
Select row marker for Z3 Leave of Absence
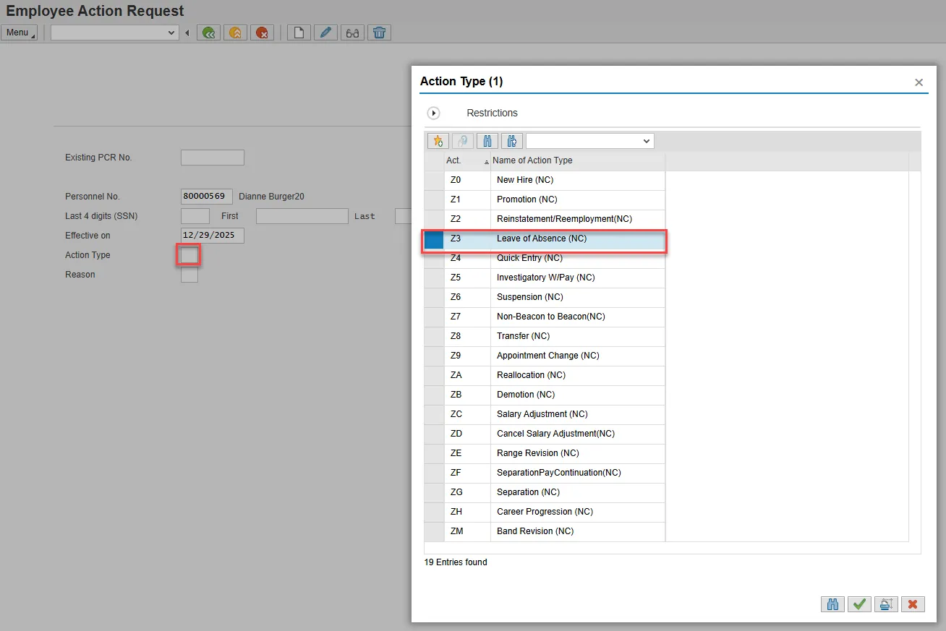tap(434, 239)
